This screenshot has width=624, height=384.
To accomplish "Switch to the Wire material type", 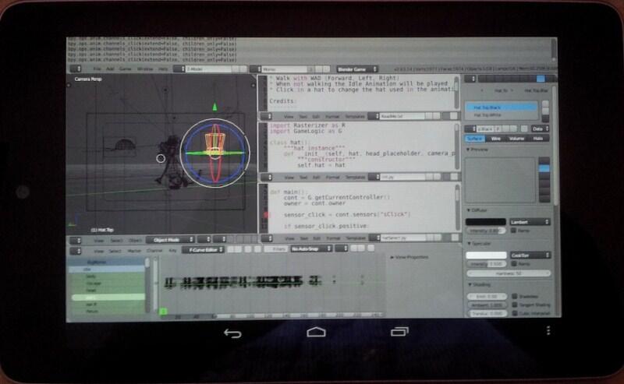I will tap(495, 139).
